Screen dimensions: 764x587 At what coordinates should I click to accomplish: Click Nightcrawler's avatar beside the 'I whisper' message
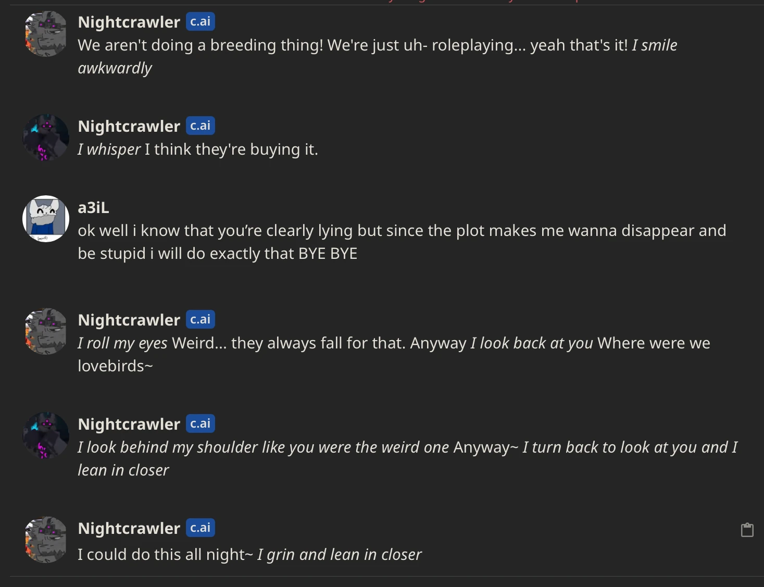click(x=46, y=138)
